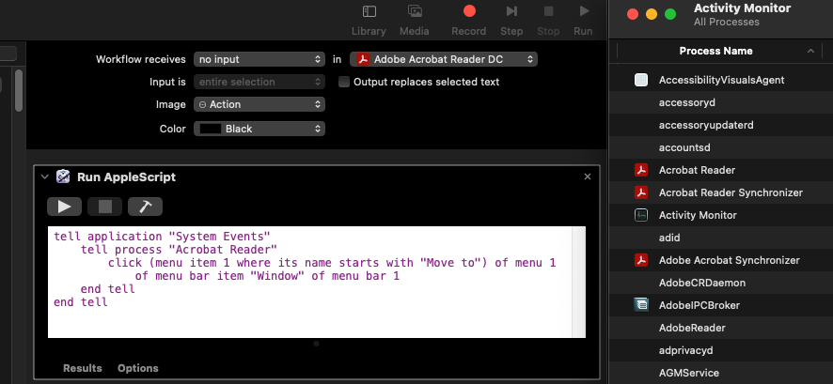Collapse the Run AppleScript action
The width and height of the screenshot is (833, 384).
click(x=44, y=177)
